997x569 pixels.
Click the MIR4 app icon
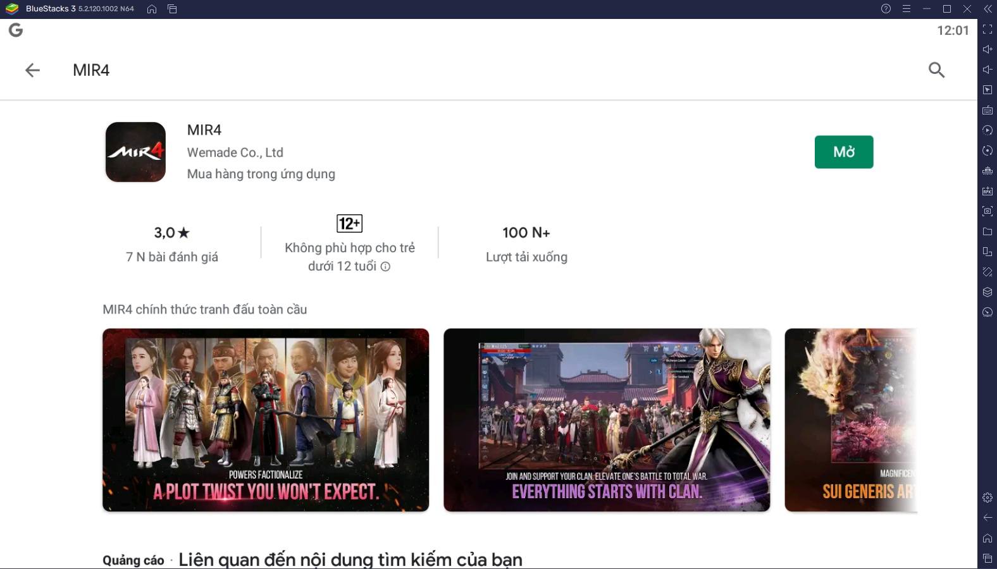click(x=135, y=152)
